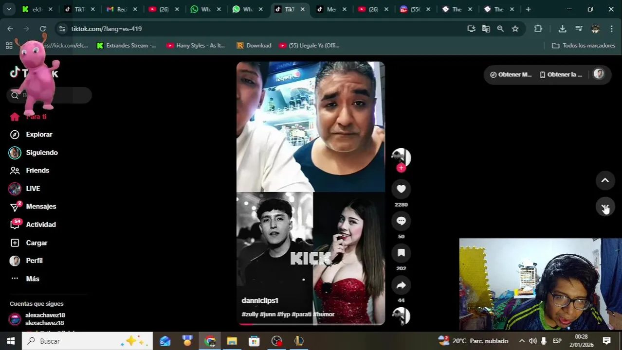Open the Windows Start menu
The height and width of the screenshot is (350, 622).
tap(11, 341)
